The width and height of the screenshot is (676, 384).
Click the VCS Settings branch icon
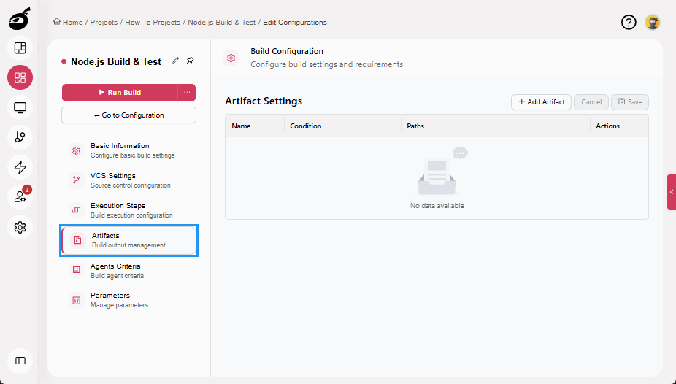click(x=77, y=180)
